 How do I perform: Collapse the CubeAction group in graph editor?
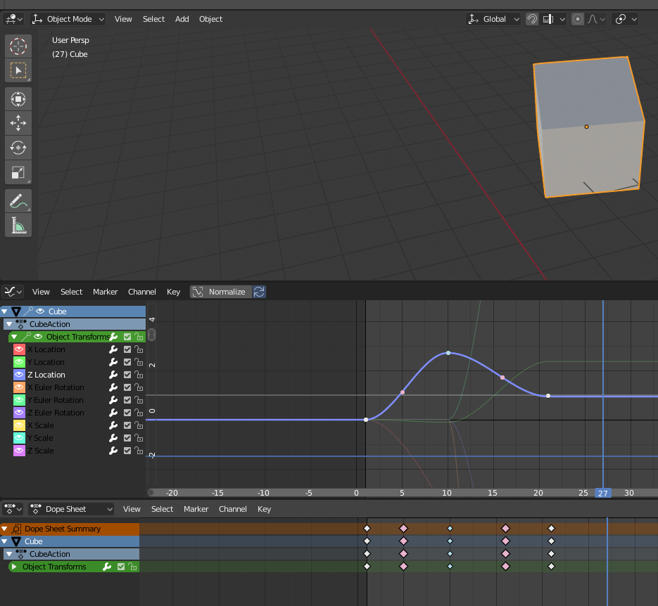9,324
